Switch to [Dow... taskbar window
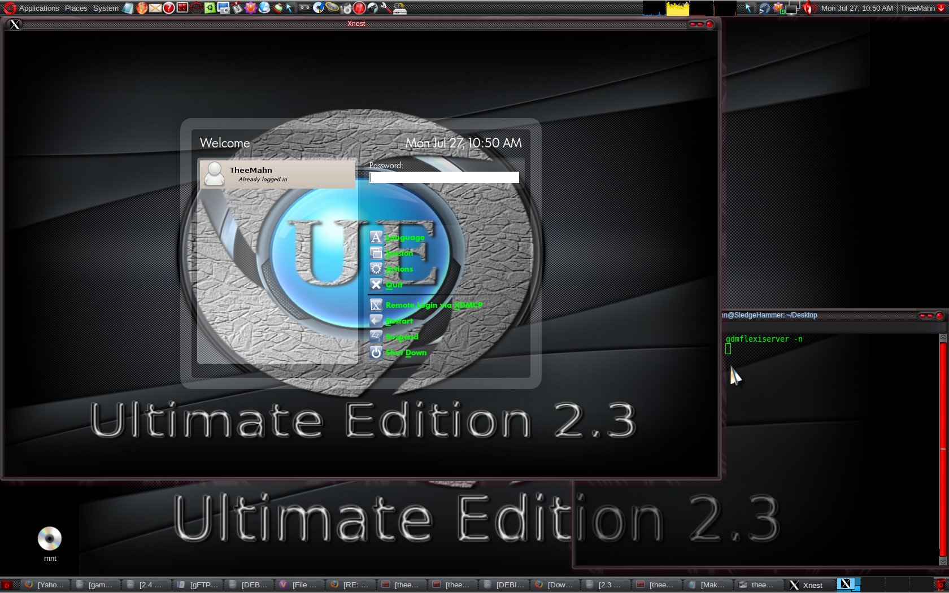Screen dimensions: 949x593 pyautogui.click(x=555, y=585)
